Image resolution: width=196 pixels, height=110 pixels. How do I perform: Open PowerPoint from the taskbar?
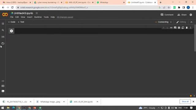[35, 108]
